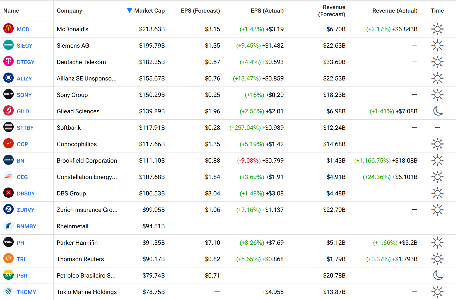Viewport: 456px width, 300px height.
Task: Toggle the Market Cap sort arrow
Action: tap(130, 10)
